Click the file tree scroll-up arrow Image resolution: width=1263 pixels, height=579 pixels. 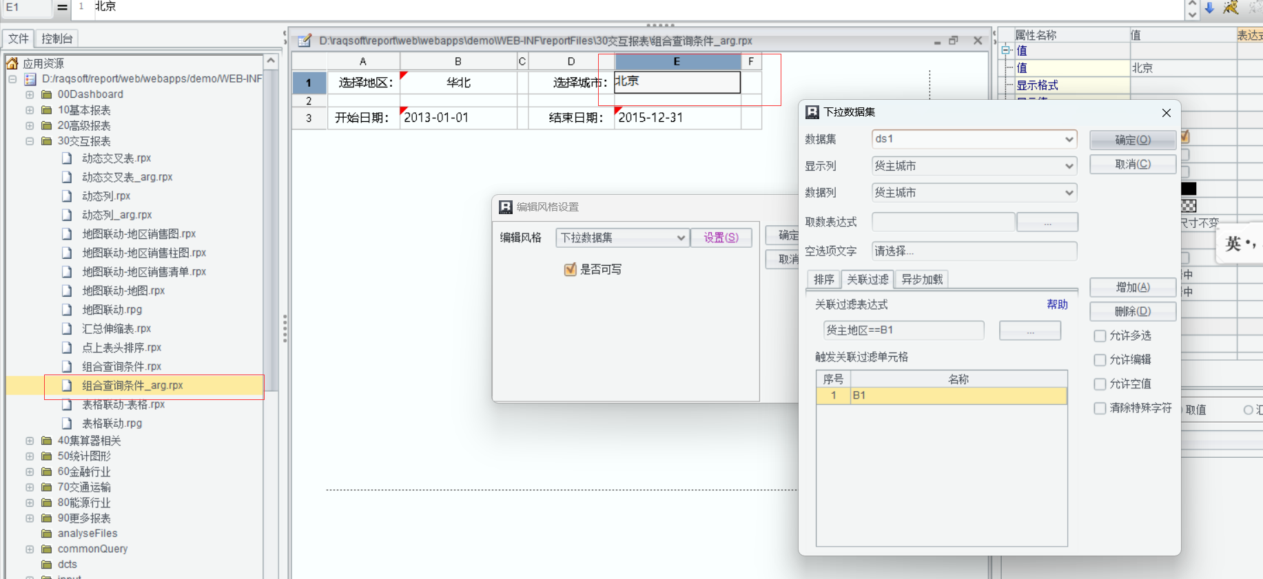271,61
